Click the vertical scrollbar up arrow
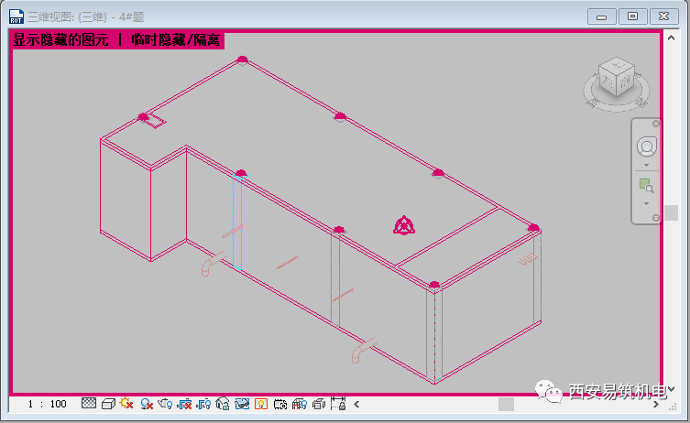The height and width of the screenshot is (423, 690). pyautogui.click(x=671, y=38)
